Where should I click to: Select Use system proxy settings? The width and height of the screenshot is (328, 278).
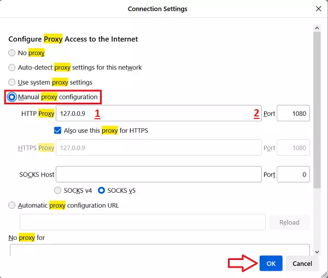13,82
